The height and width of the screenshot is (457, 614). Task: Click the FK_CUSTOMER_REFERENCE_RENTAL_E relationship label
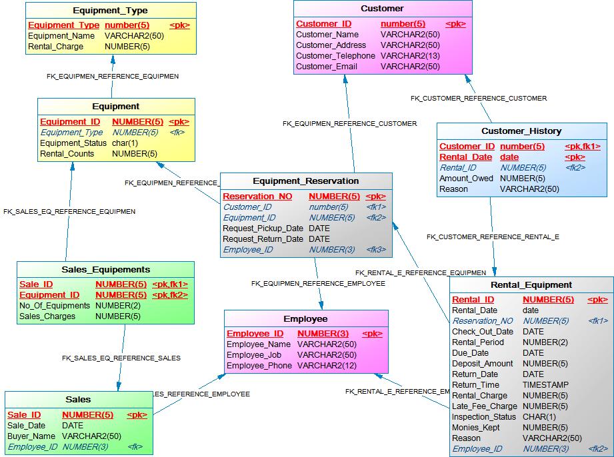(493, 237)
